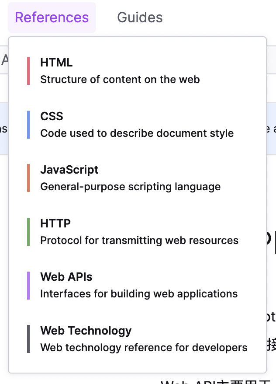The image size is (276, 384).
Task: Click the blue bar beside CSS
Action: 28,125
